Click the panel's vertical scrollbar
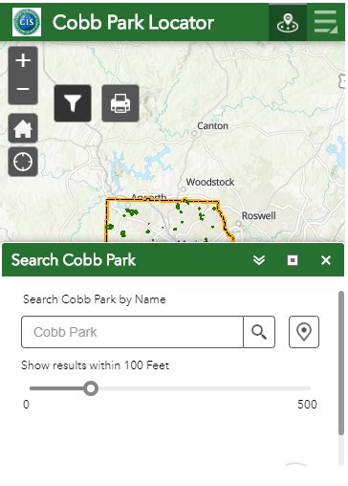Viewport: 348px width, 486px height. tap(341, 363)
